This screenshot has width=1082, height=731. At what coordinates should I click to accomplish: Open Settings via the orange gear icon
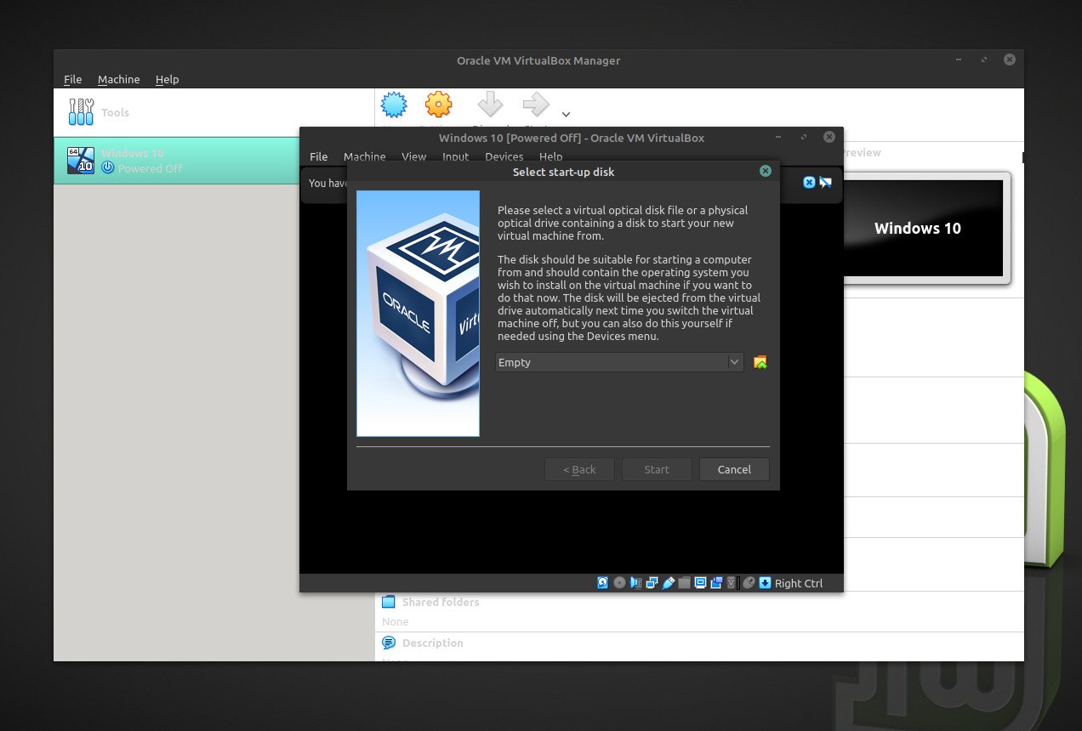click(438, 105)
